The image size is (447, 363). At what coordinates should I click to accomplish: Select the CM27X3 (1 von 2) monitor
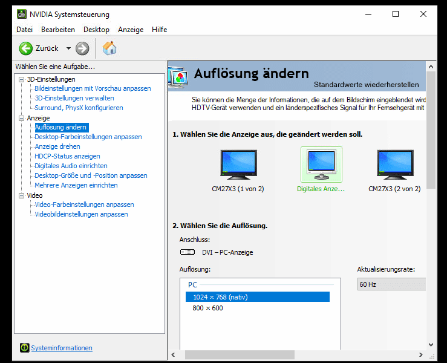tap(238, 165)
